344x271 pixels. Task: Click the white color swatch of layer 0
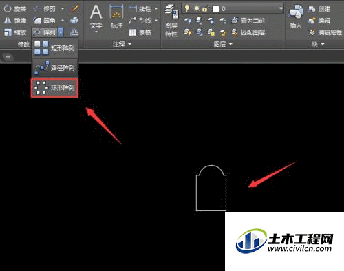215,9
